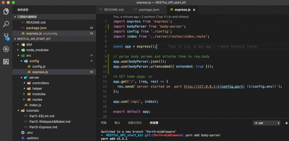Click the npm icon beside package.json in open editors
Screen dimensions: 289x141
23,28
